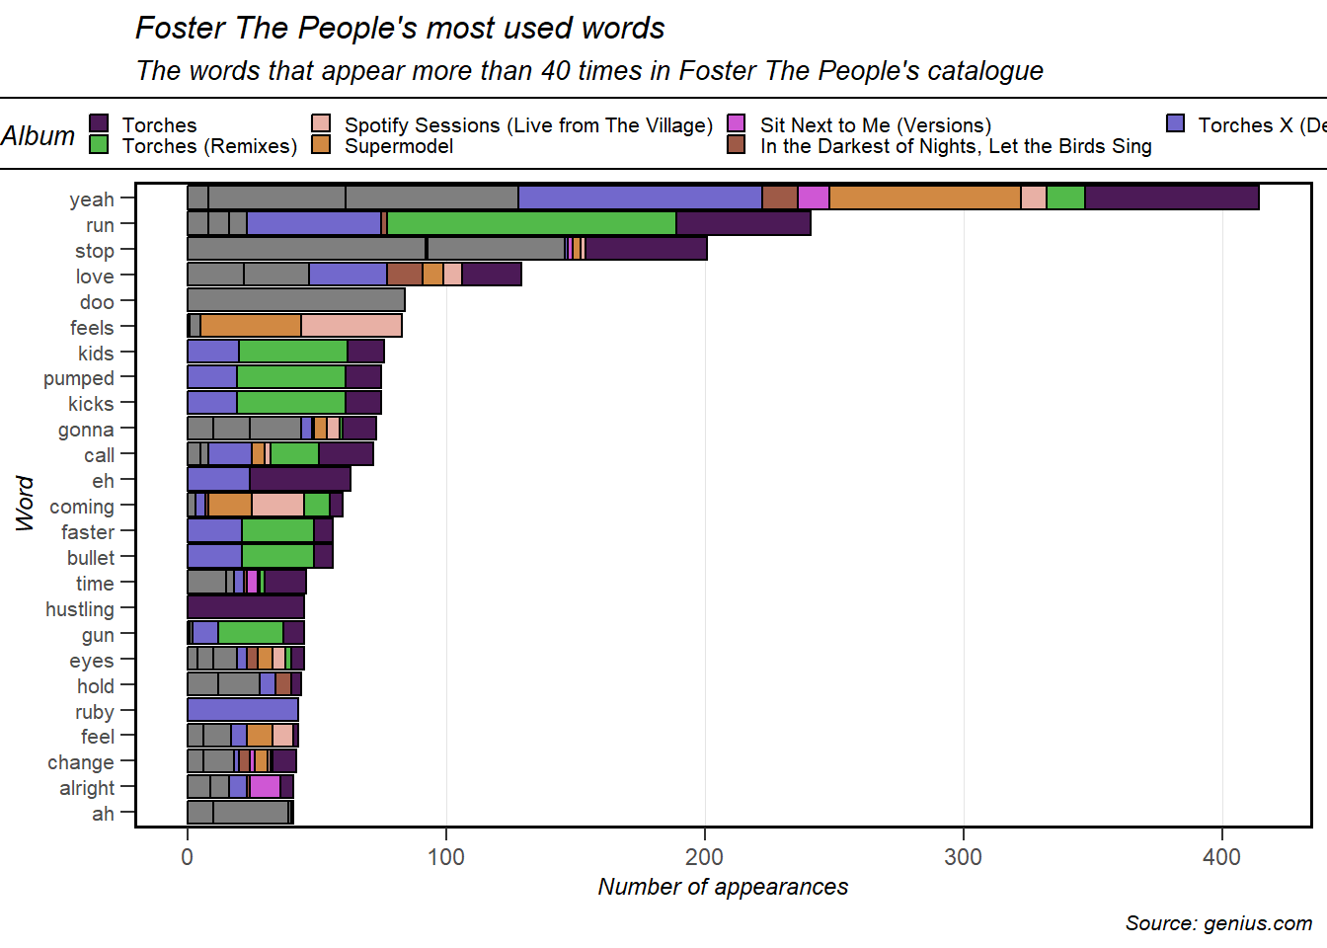Click the Sit Next to Me legend swatch
Viewport: 1327px width, 948px height.
(x=737, y=123)
